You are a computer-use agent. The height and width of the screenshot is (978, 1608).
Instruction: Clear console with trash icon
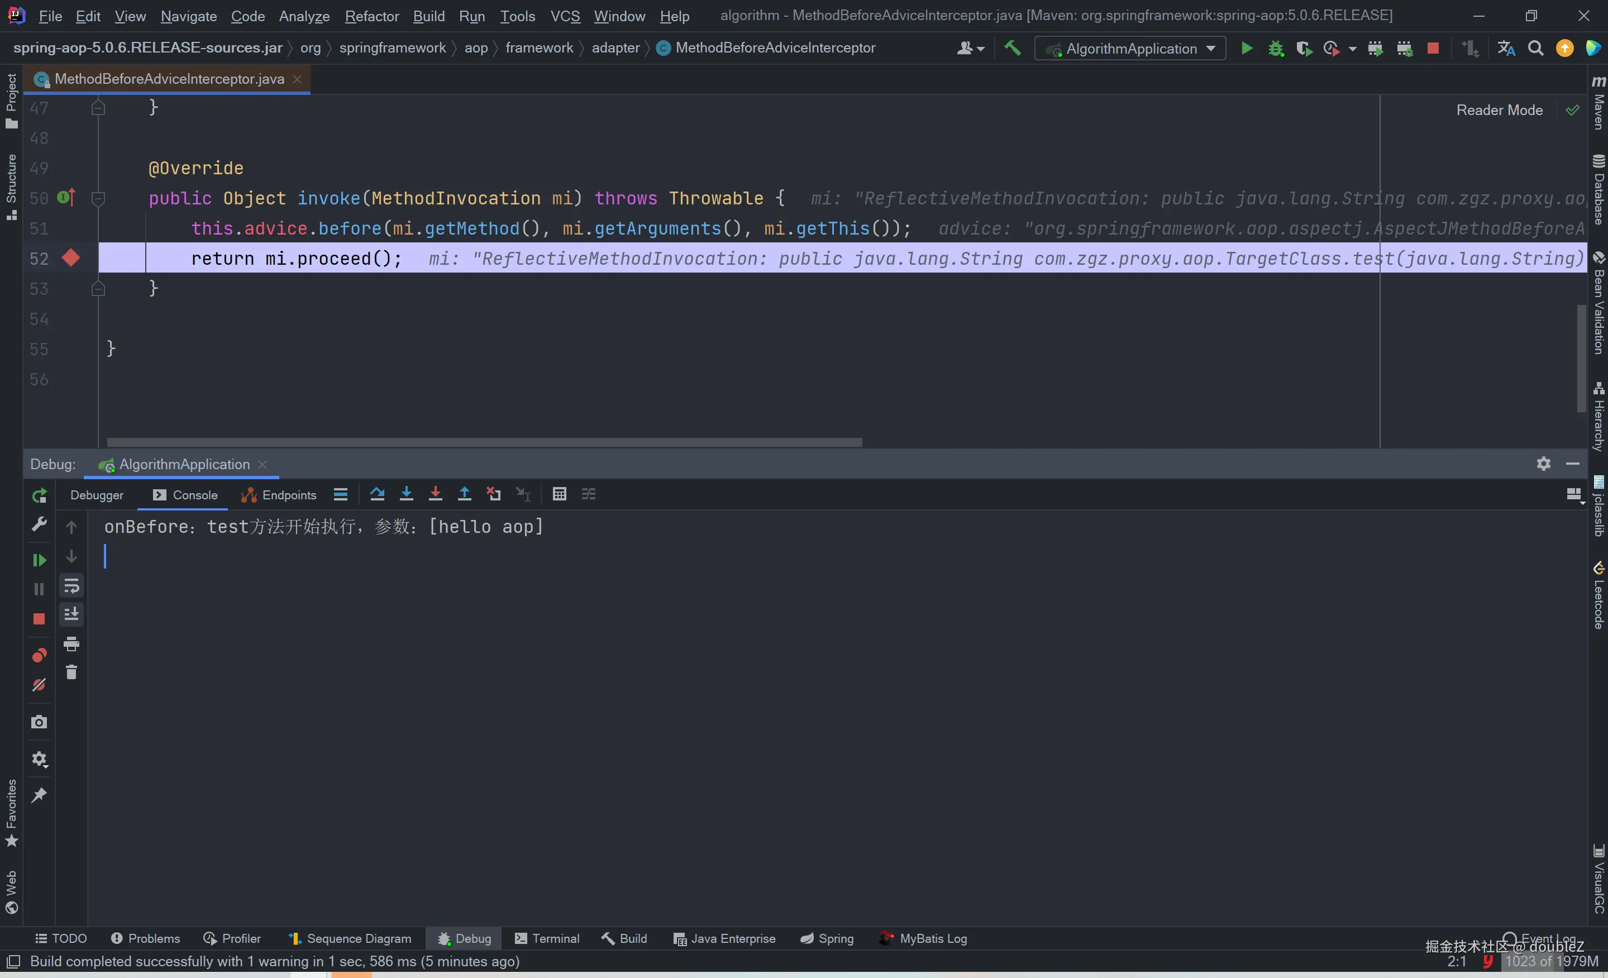71,672
